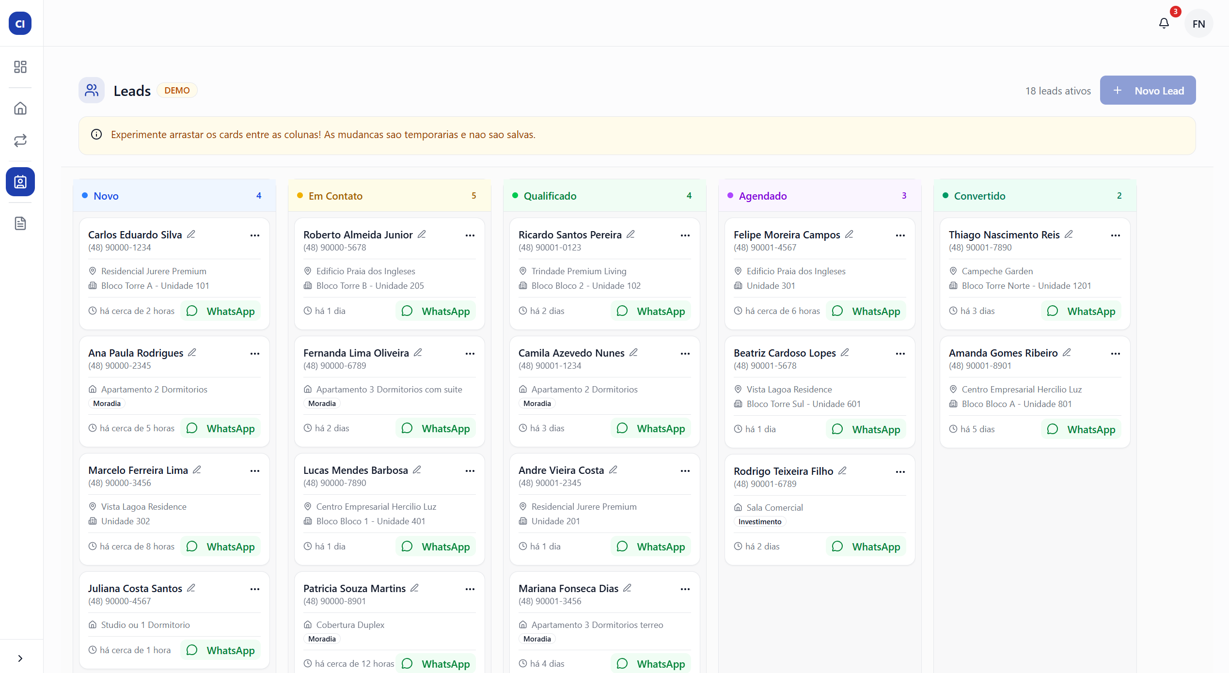This screenshot has width=1229, height=673.
Task: Open the FN user avatar menu
Action: [1198, 23]
